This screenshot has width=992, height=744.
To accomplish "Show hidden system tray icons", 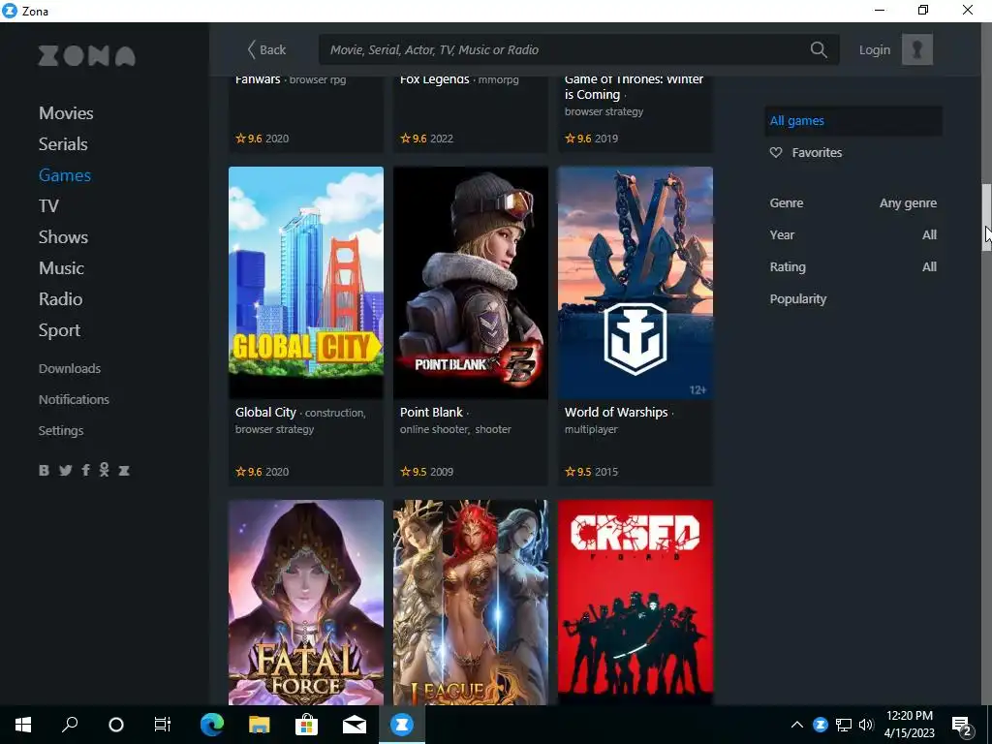I will coord(797,725).
